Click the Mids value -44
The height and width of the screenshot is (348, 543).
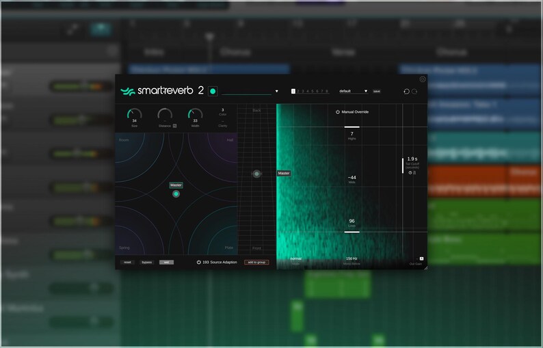(352, 177)
